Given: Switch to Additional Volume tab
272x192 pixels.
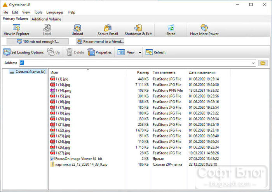Looking at the screenshot, I should coord(46,19).
